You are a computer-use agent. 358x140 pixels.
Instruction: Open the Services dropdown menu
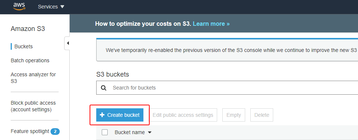point(51,7)
